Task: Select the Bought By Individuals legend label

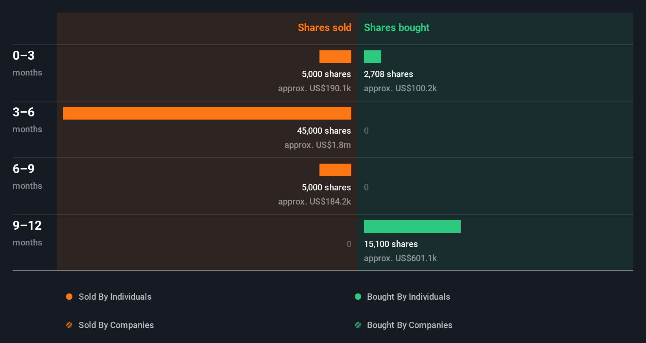Action: 408,297
